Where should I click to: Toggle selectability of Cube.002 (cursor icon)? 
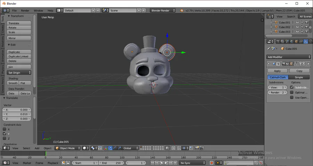pyautogui.click(x=302, y=27)
